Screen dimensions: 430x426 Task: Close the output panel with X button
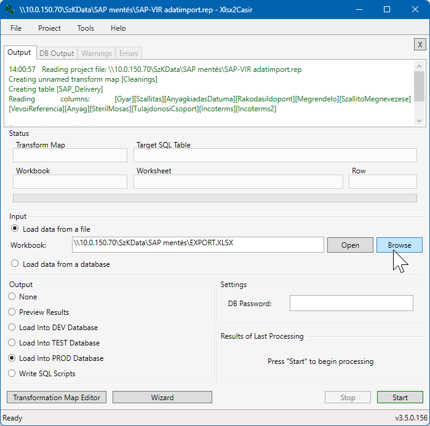420,44
